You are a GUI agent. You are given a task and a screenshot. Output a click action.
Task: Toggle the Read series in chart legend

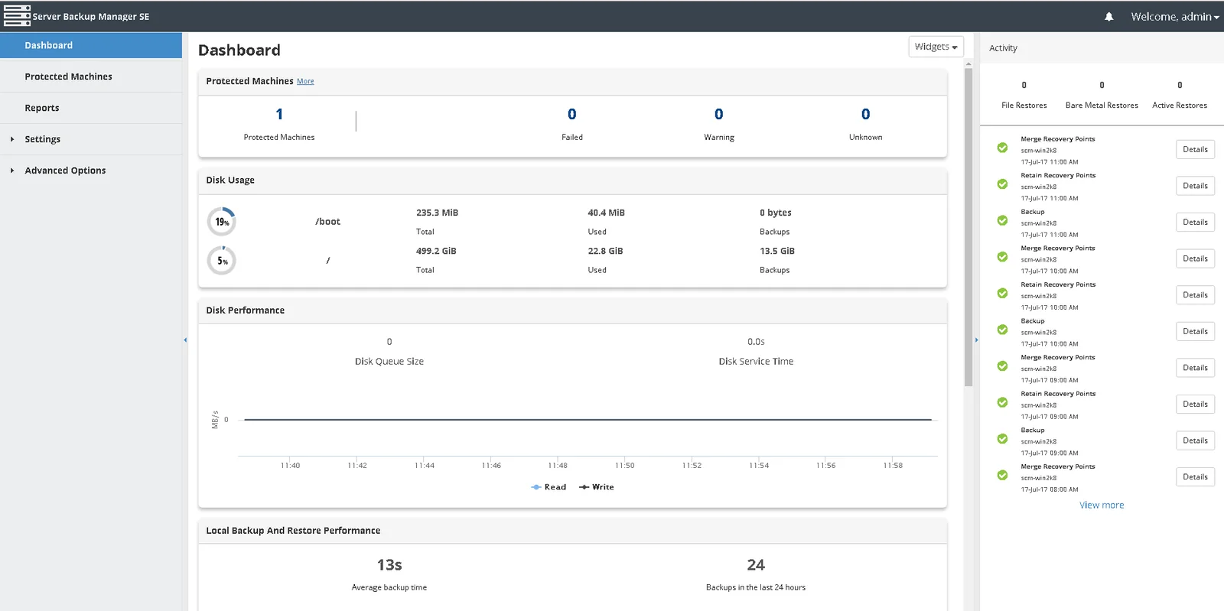coord(549,487)
